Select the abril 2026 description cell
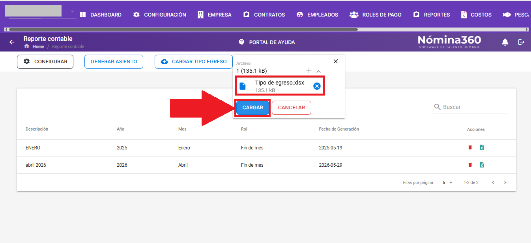Screen dimensions: 531x243 [x=36, y=165]
